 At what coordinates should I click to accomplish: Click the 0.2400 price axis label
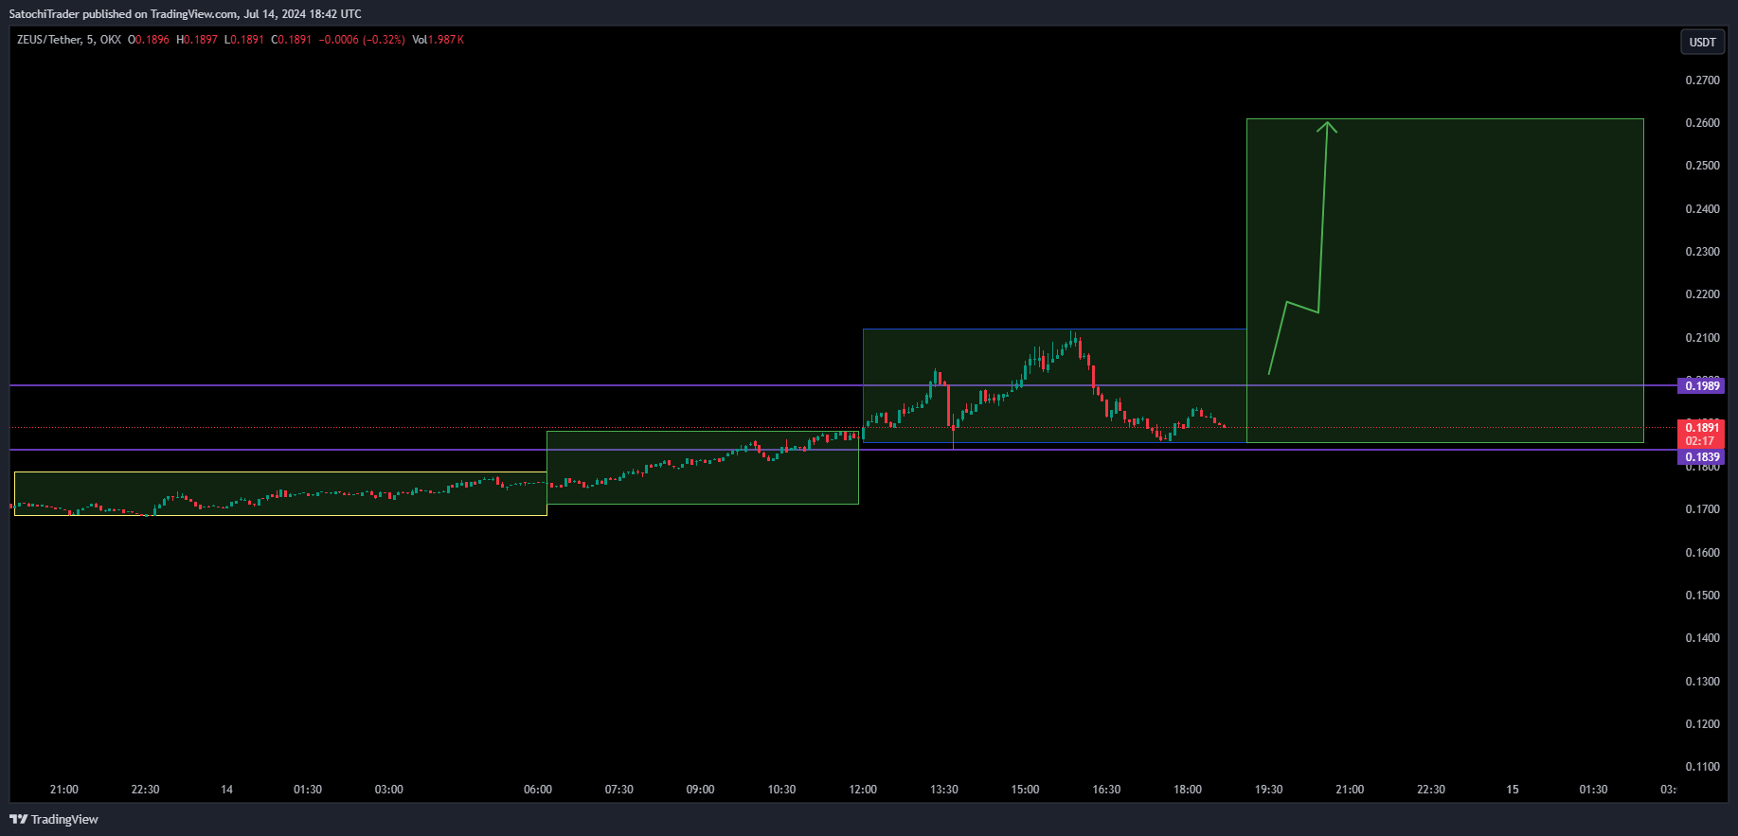[1702, 209]
